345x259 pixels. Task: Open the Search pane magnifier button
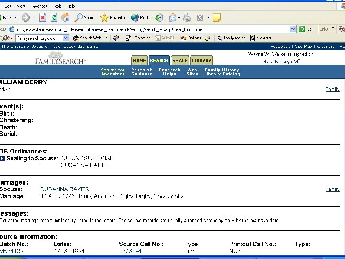(x=85, y=18)
